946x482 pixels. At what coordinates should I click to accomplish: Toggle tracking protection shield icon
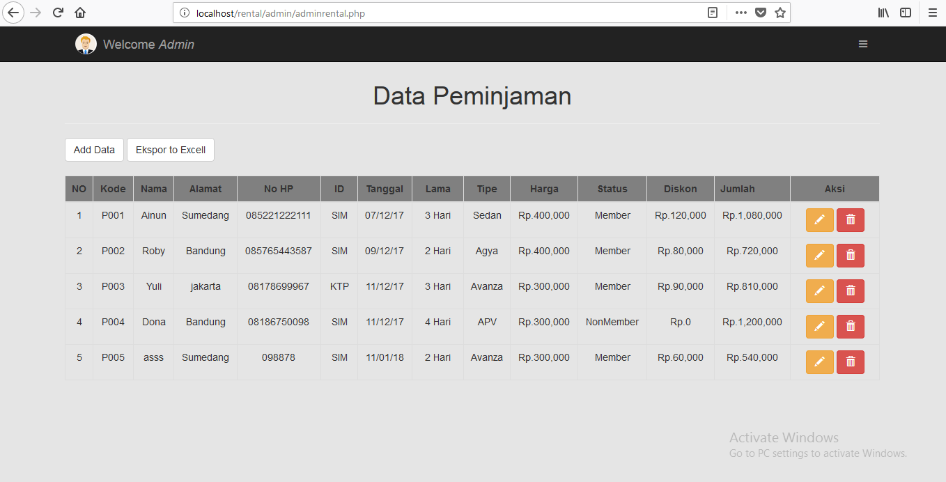761,13
